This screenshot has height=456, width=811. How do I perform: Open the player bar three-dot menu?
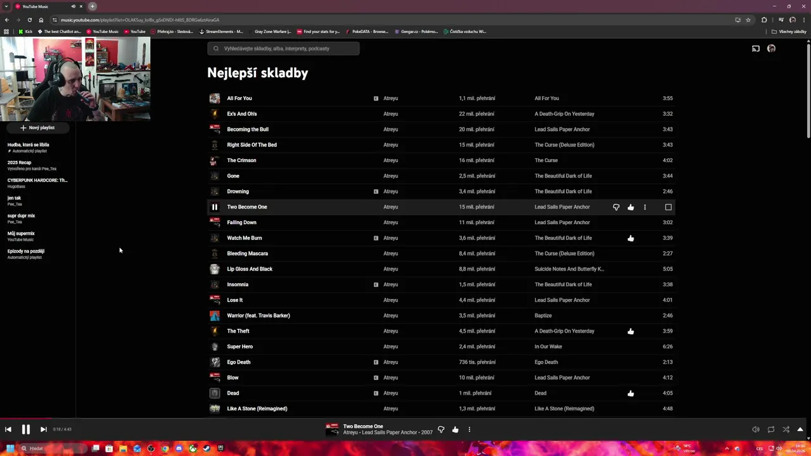(x=469, y=429)
